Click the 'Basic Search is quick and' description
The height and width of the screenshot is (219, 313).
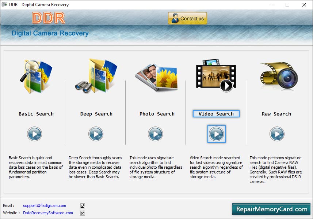tap(36, 167)
